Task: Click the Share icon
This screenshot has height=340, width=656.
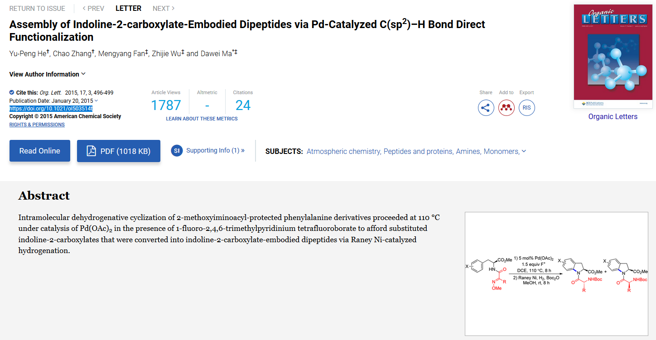Action: tap(486, 108)
